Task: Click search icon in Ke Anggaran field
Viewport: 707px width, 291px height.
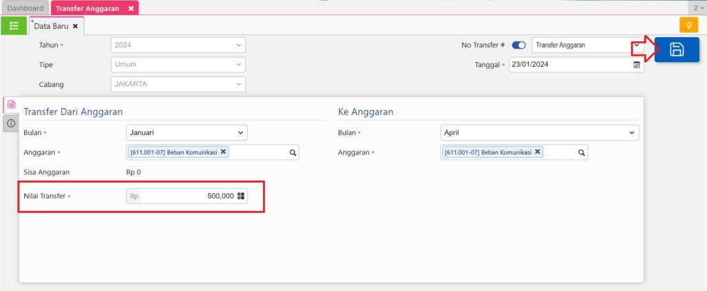Action: point(581,152)
